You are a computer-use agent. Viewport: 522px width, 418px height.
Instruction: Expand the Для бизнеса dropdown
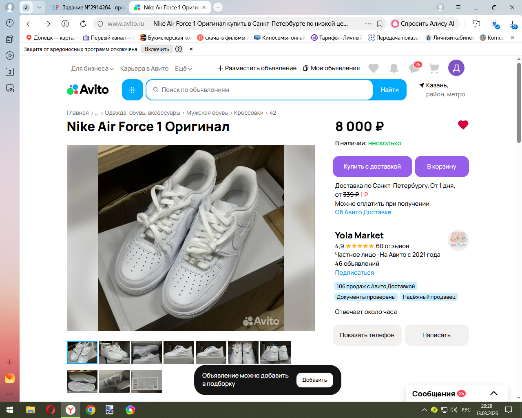pyautogui.click(x=93, y=69)
